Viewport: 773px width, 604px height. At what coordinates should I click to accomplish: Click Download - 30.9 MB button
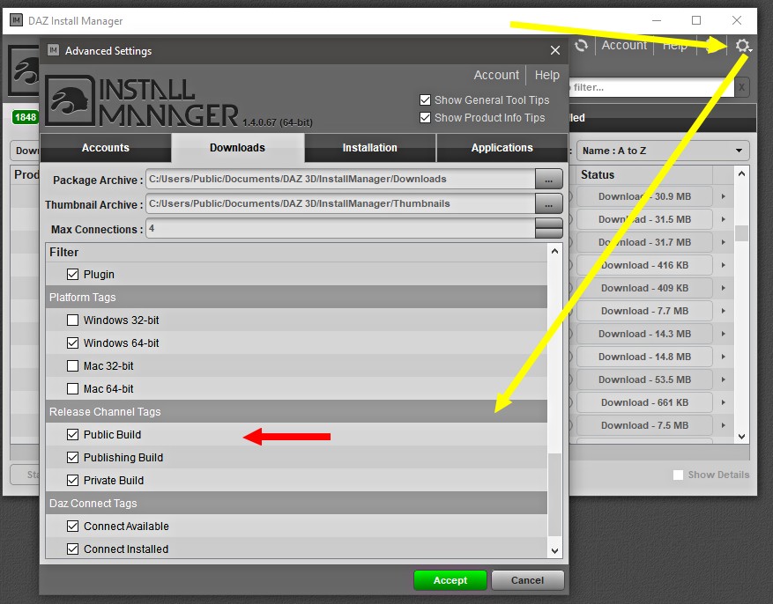pos(644,196)
